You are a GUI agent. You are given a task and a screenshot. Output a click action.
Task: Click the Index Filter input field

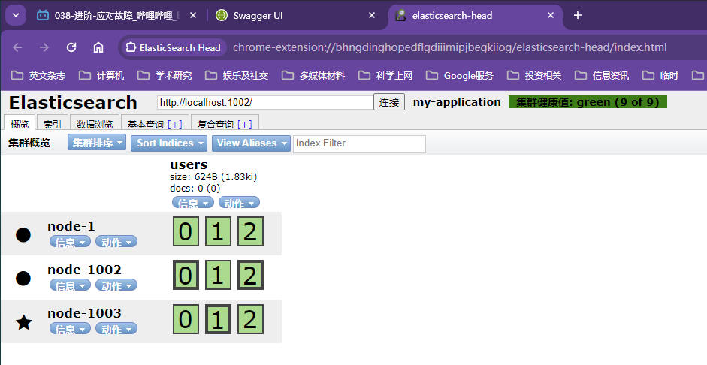click(x=359, y=143)
